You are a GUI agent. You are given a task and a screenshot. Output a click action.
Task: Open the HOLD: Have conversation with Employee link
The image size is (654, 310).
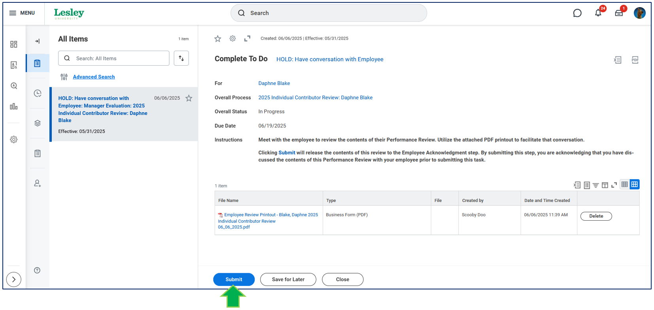(330, 59)
